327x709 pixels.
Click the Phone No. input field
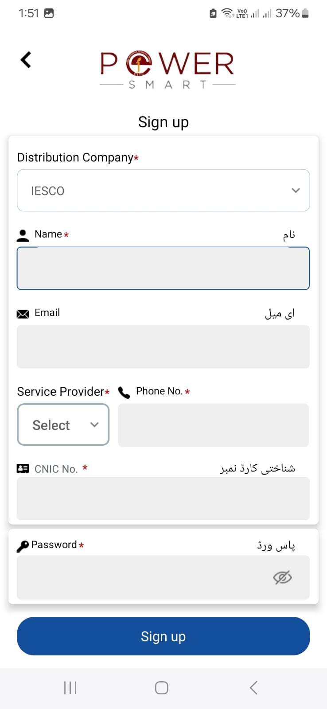tap(214, 425)
